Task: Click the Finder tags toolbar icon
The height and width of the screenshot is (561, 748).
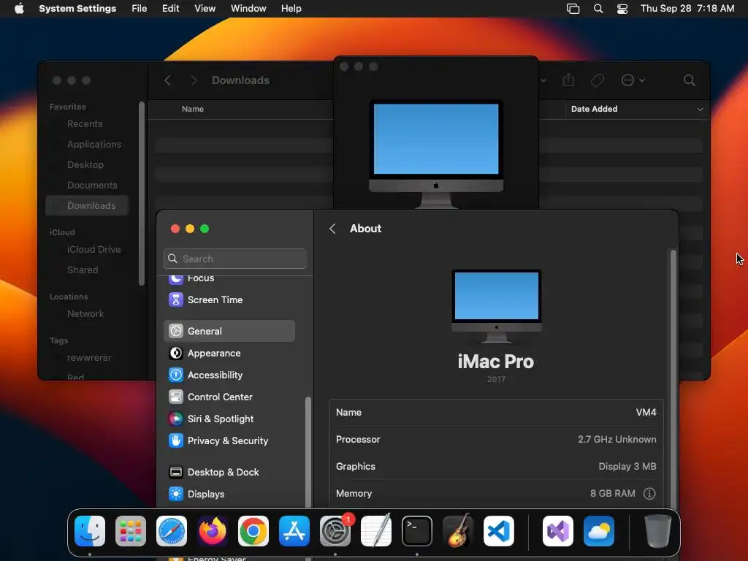Action: (x=597, y=80)
